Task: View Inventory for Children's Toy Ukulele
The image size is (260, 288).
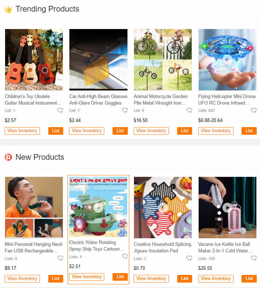Action: coord(22,131)
